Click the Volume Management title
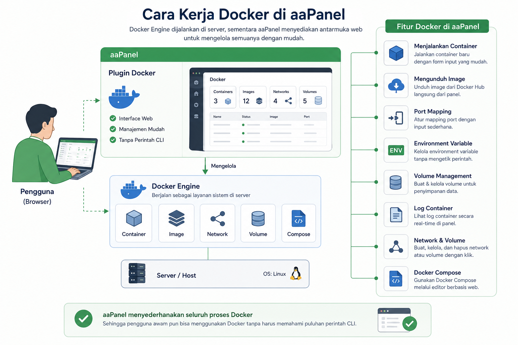This screenshot has width=518, height=345. point(442,176)
